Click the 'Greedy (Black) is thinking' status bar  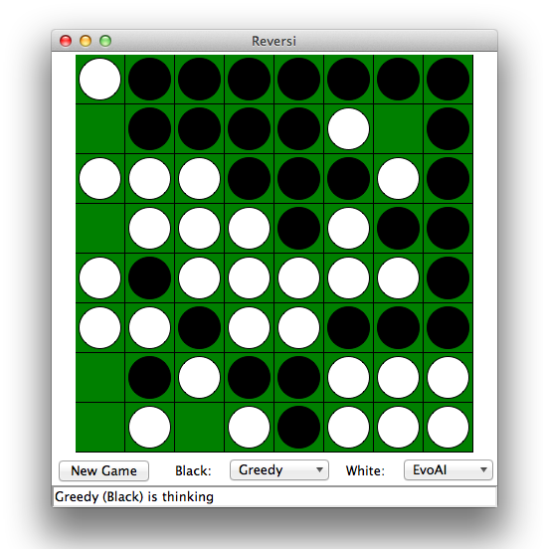(x=274, y=497)
